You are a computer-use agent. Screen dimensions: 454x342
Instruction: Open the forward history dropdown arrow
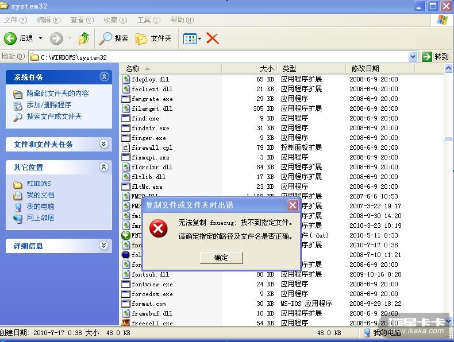70,38
